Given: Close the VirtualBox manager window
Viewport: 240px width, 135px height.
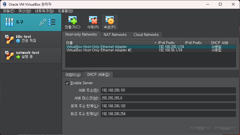Looking at the screenshot, I should click(233, 4).
